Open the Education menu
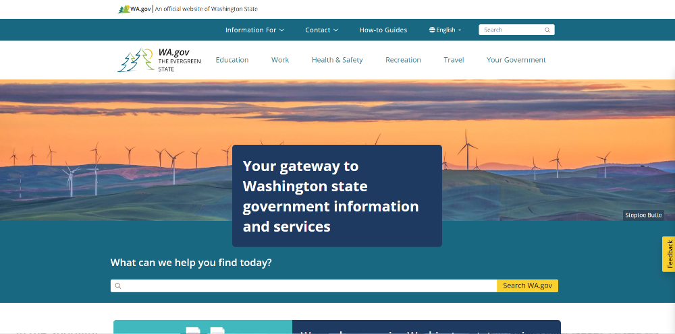 pyautogui.click(x=232, y=60)
